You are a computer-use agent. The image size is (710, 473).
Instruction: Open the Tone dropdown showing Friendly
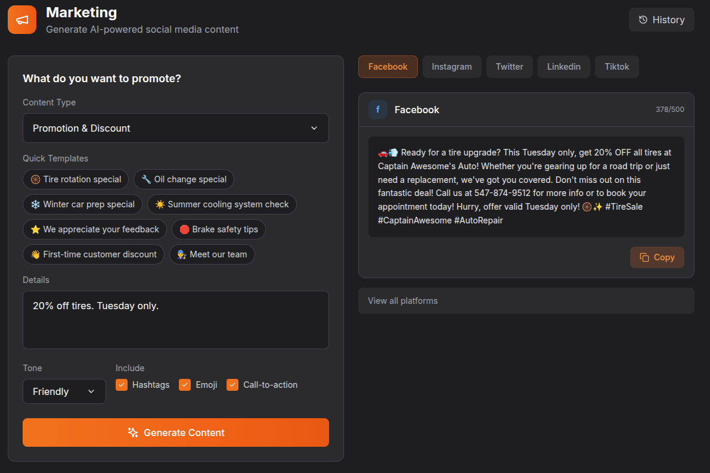click(64, 391)
